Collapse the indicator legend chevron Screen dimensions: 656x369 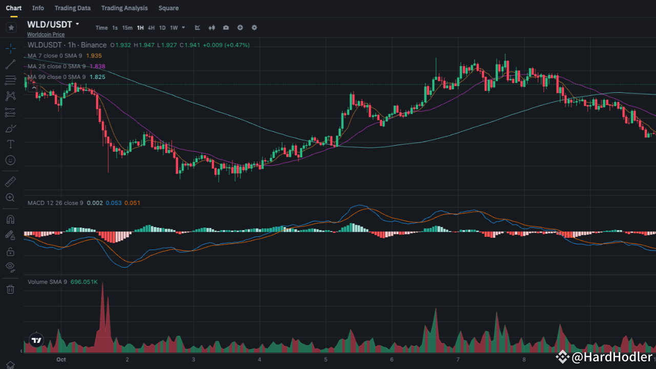pos(34,88)
